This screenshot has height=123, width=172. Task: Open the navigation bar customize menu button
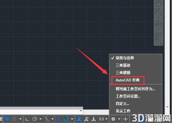(161, 44)
